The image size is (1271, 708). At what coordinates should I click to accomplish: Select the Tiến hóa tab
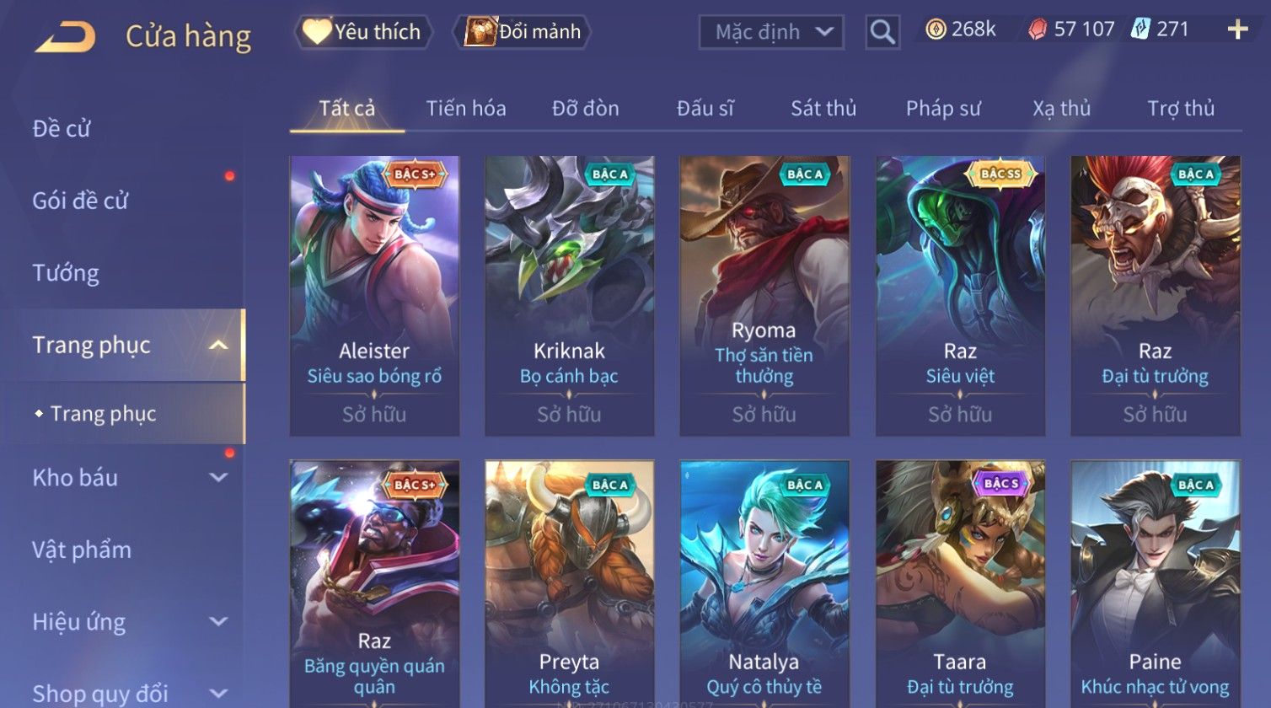465,109
